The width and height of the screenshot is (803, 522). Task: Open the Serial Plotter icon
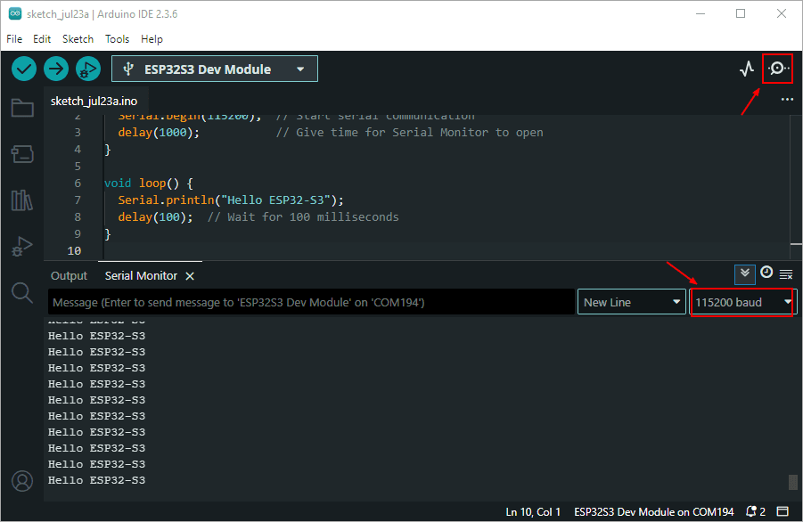(747, 69)
